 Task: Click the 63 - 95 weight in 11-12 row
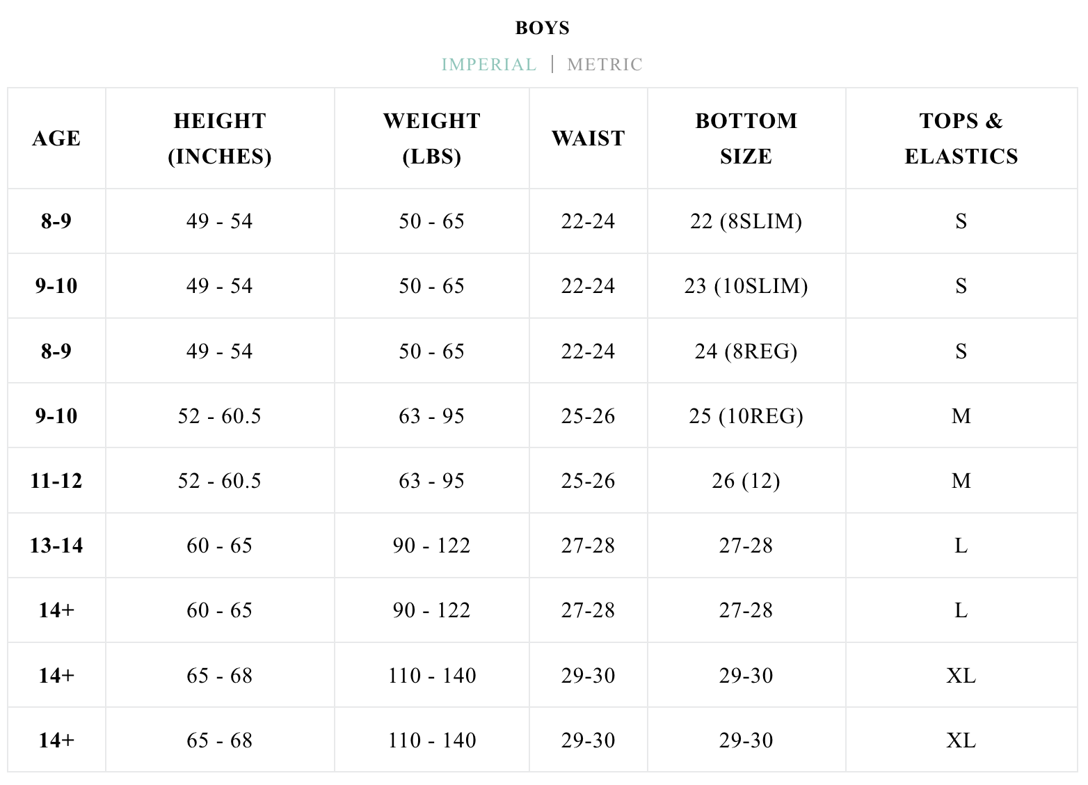(x=431, y=481)
